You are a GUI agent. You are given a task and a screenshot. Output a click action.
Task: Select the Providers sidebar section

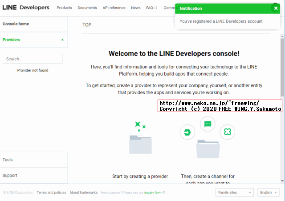click(x=34, y=40)
